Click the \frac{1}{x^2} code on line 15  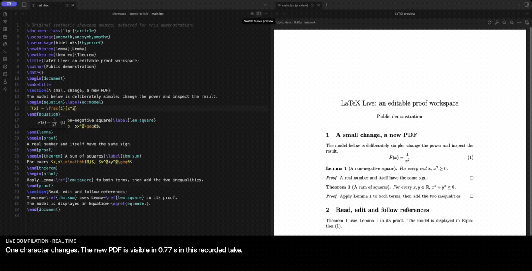click(62, 108)
